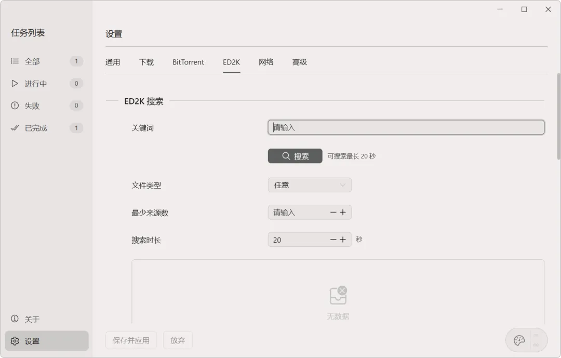Click the chevron in 文件类型 dropdown
Image resolution: width=561 pixels, height=358 pixels.
pos(342,185)
